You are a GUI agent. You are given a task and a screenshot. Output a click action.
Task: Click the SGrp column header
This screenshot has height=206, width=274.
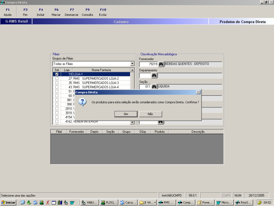coord(142,132)
